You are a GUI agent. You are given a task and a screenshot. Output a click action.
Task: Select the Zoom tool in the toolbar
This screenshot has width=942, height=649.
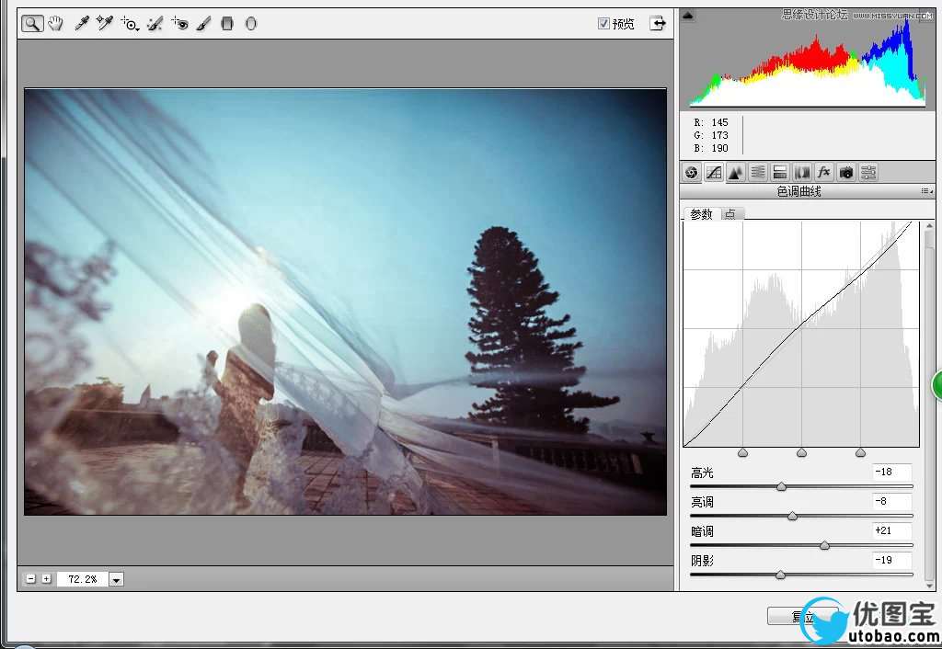(32, 24)
